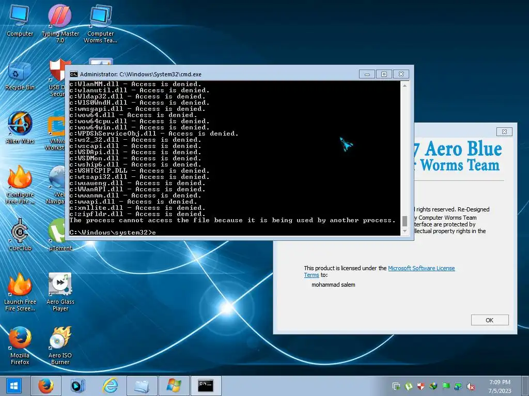Viewport: 529px width, 396px height.
Task: Open the Terms link in the About dialog
Action: (x=312, y=275)
